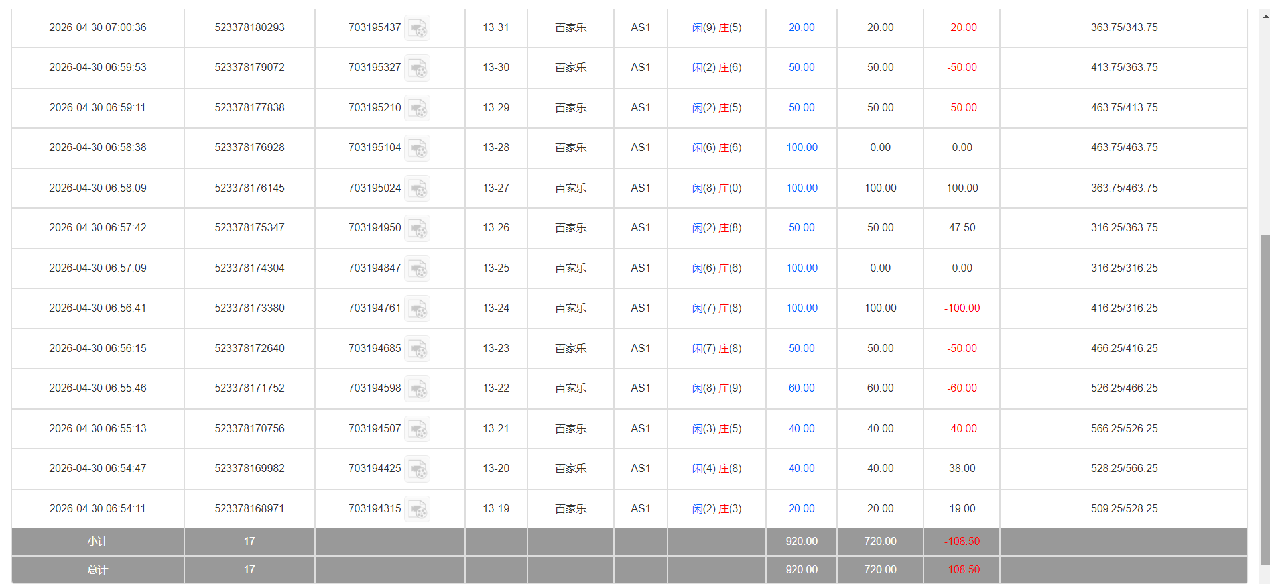
Task: Click video icon beside 703195024
Action: 417,189
